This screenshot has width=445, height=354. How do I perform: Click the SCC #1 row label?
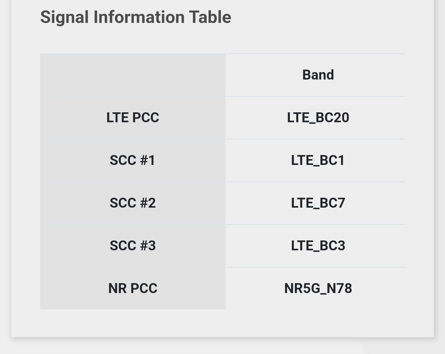pos(133,160)
